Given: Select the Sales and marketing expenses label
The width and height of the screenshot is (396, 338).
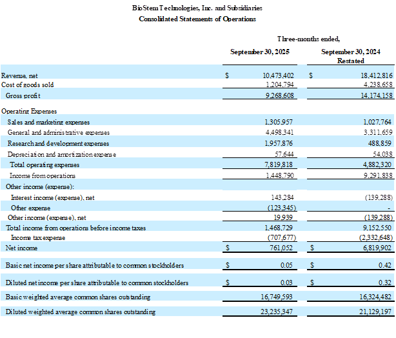Looking at the screenshot, I should coord(48,122).
